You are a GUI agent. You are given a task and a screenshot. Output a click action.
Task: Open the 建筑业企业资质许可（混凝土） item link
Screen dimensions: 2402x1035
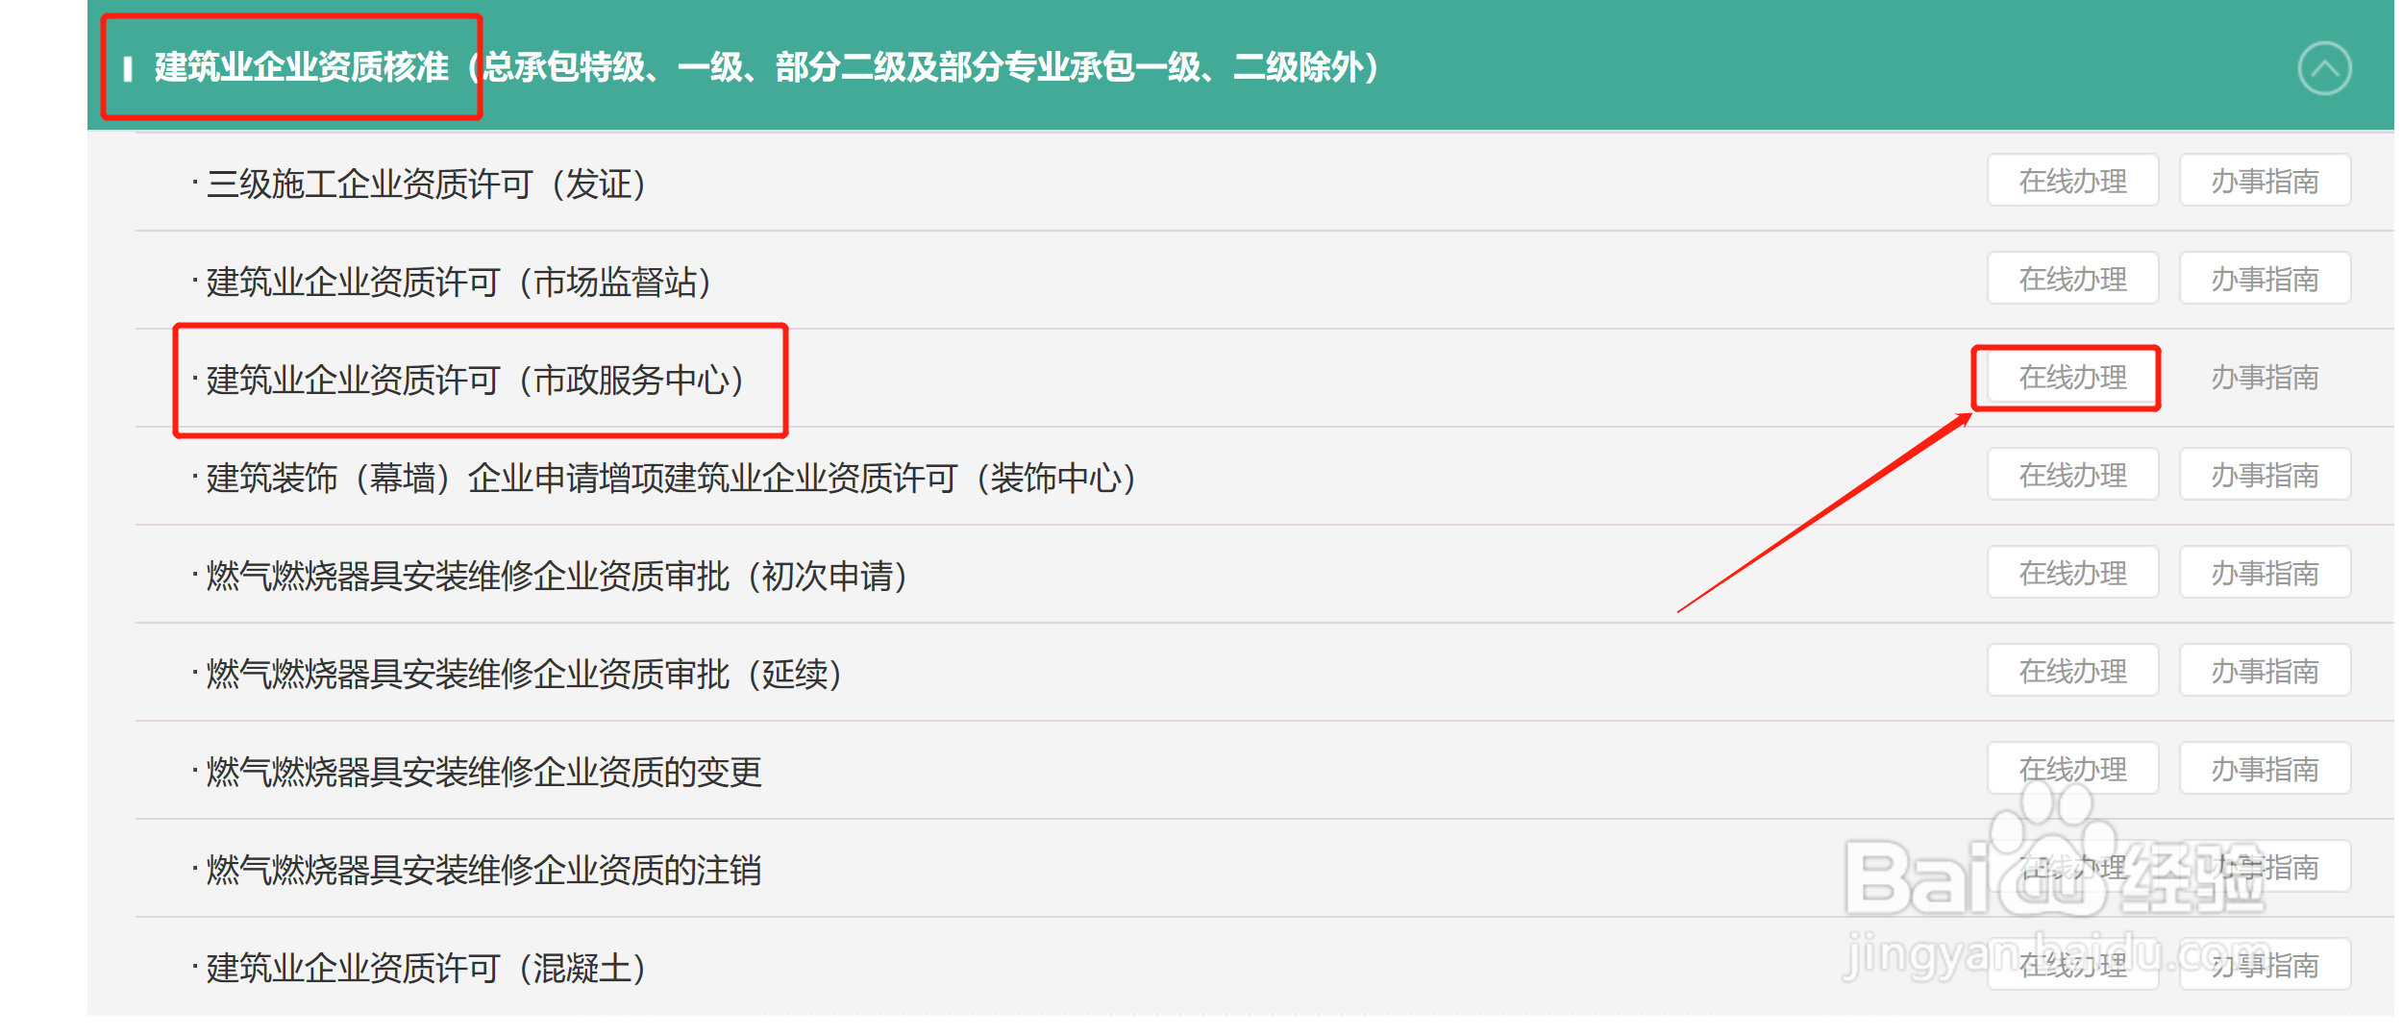point(426,968)
